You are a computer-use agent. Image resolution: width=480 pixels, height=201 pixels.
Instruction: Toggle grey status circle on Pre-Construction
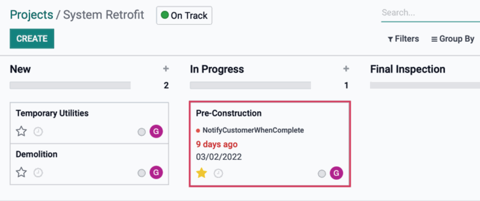[322, 174]
